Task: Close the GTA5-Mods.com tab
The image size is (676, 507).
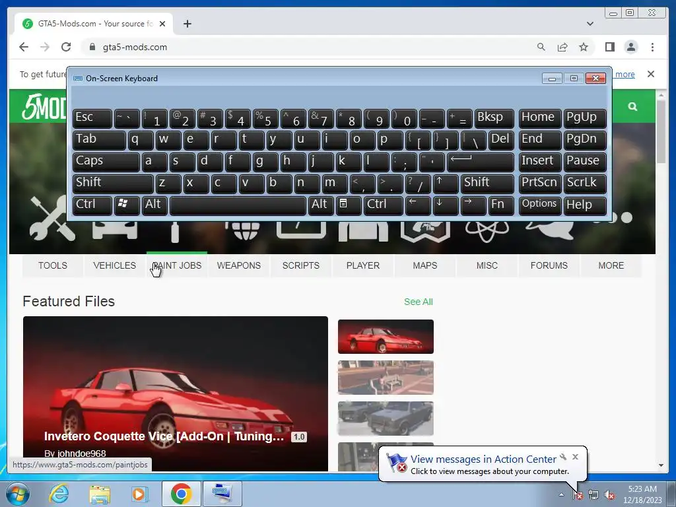Action: pyautogui.click(x=162, y=24)
